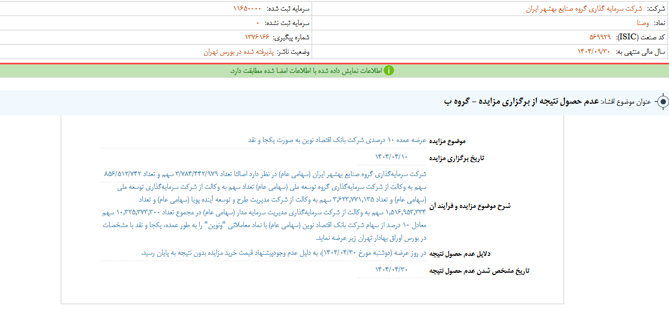Click the tracking number 1376166
Screen dimensions: 669x309
coord(257,37)
